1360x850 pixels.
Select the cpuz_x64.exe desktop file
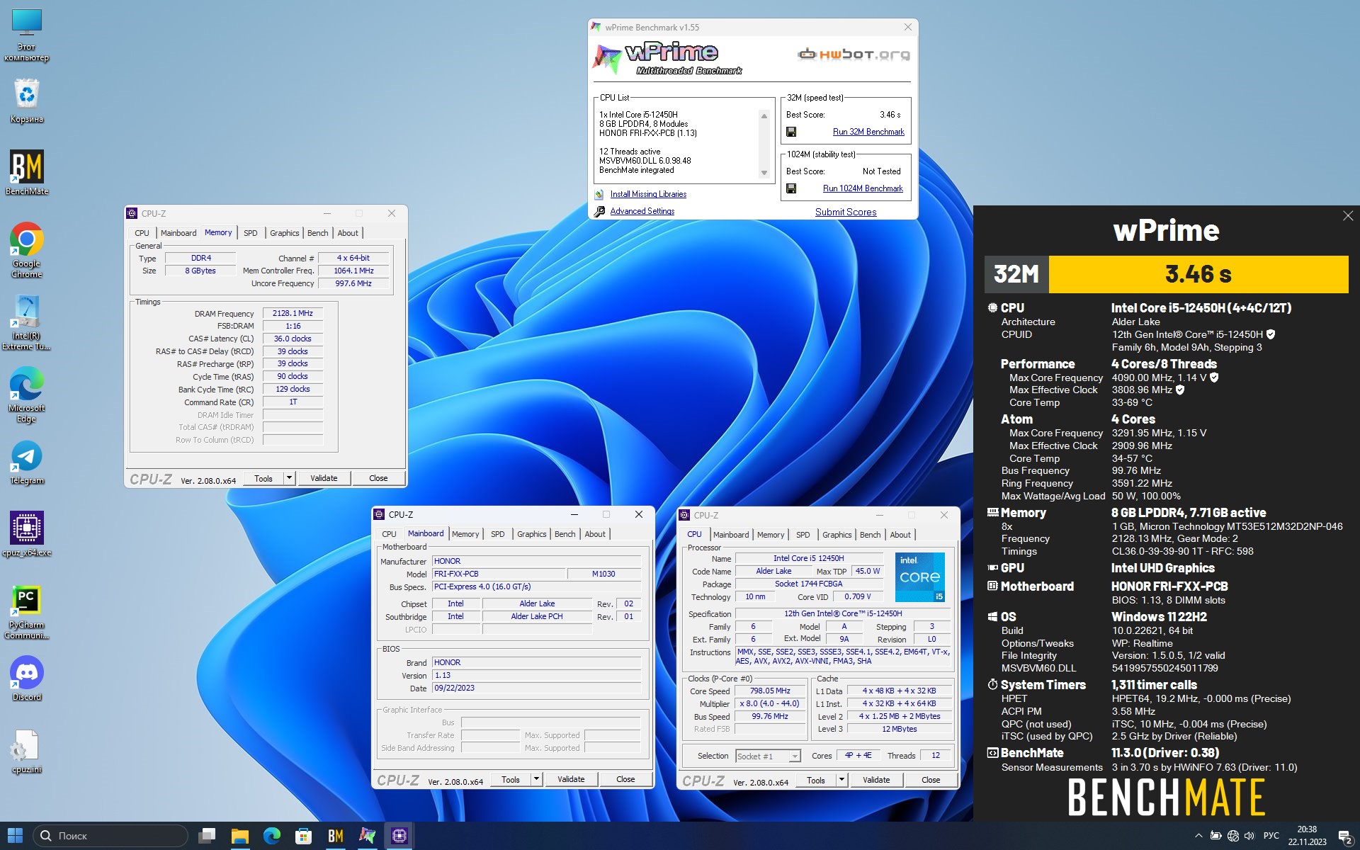click(27, 534)
